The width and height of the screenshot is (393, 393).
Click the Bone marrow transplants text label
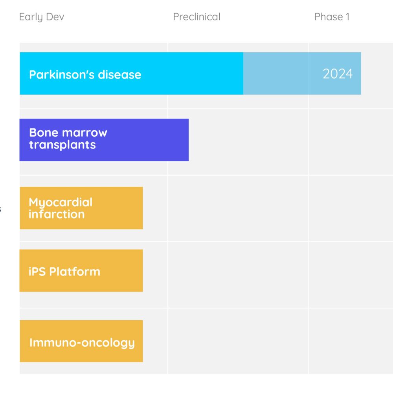pos(68,139)
